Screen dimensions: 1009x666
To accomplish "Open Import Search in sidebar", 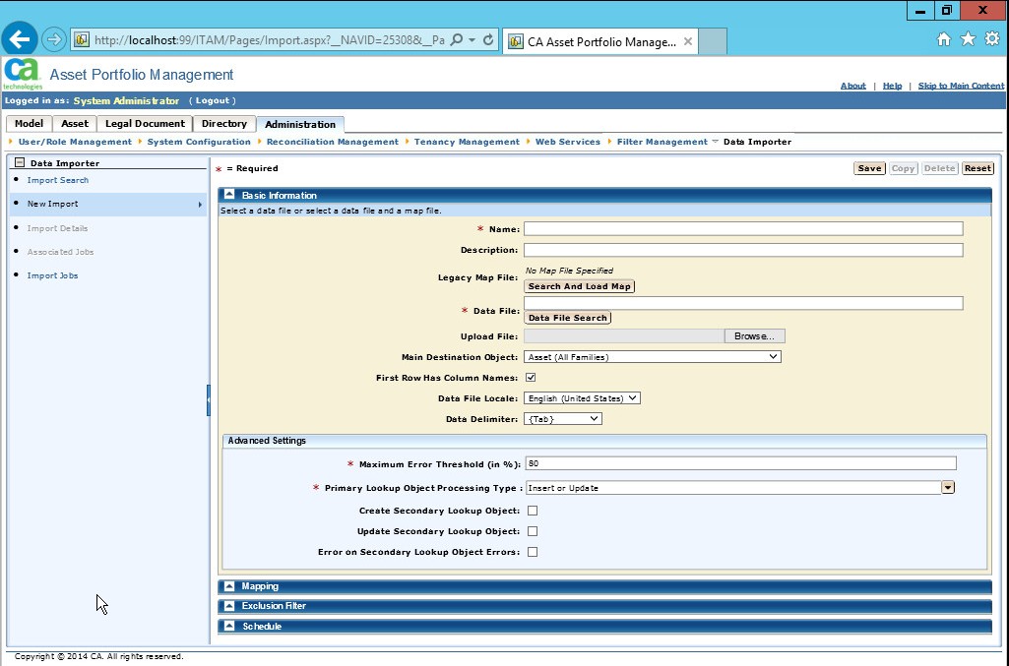I will [58, 180].
